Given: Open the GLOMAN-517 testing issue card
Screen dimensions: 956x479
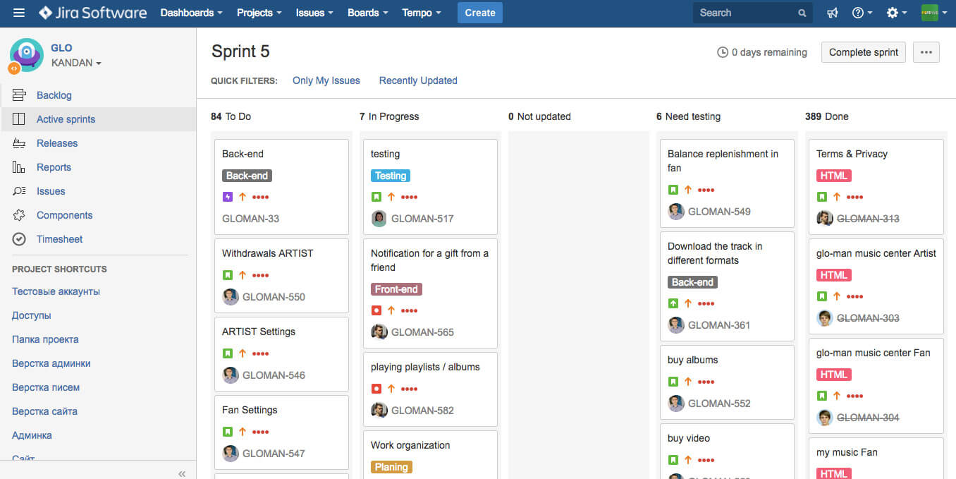Looking at the screenshot, I should 430,186.
